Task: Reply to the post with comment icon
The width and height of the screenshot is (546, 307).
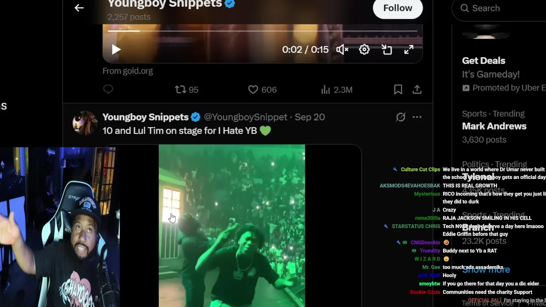Action: tap(108, 89)
